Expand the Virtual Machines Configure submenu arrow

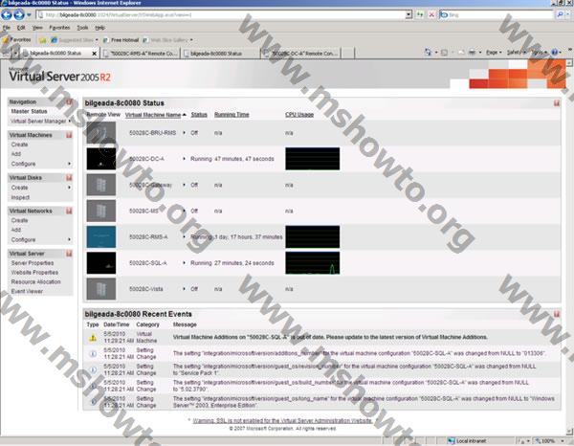[70, 164]
